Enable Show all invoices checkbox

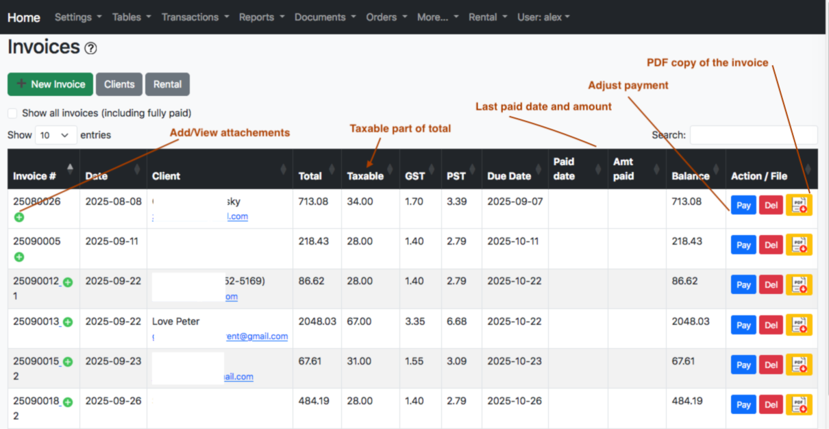13,113
